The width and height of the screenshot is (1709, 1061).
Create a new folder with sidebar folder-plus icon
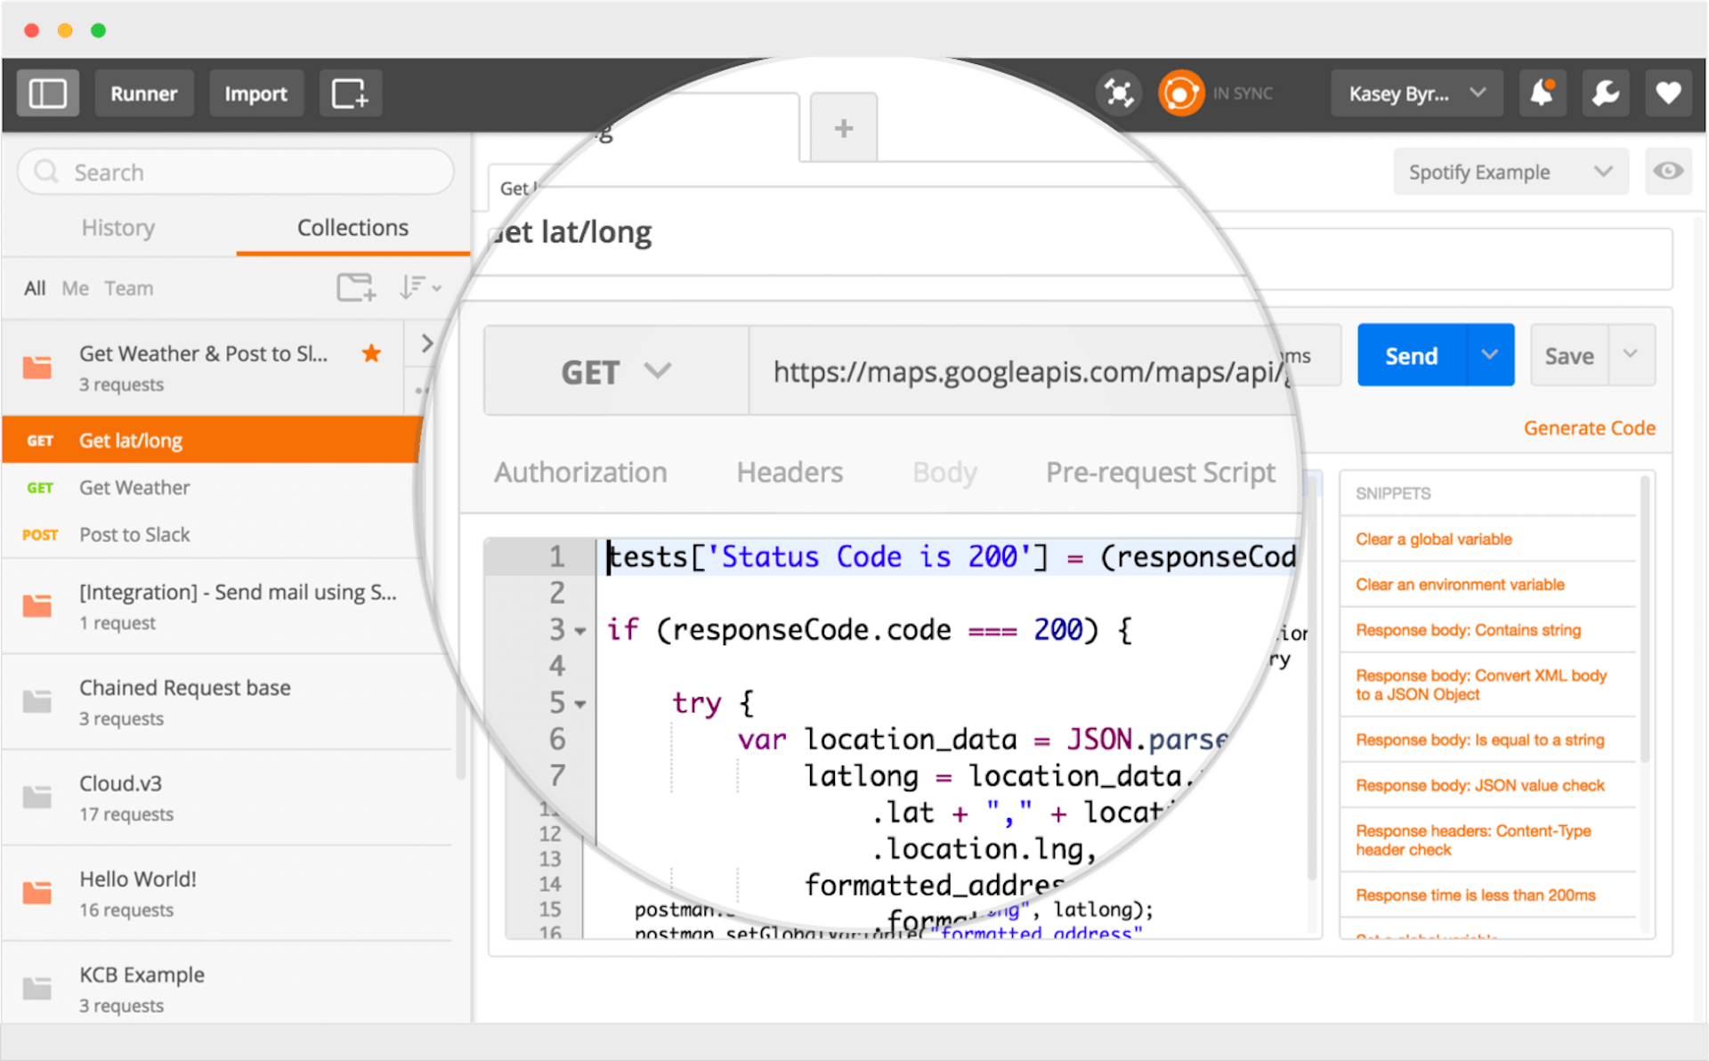[x=355, y=288]
